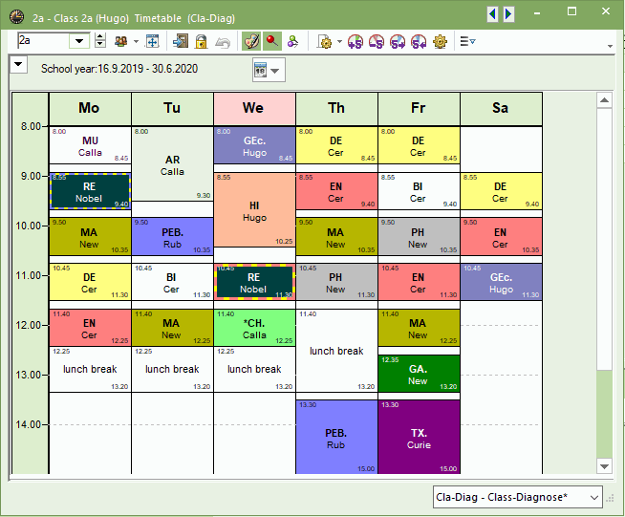The height and width of the screenshot is (517, 625).
Task: Select Monday EN Cer lesson at 11.40
Action: pyautogui.click(x=90, y=328)
